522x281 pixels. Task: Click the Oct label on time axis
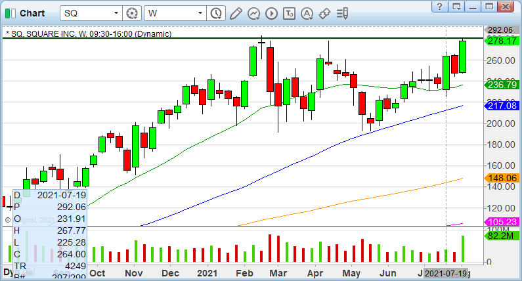(98, 273)
